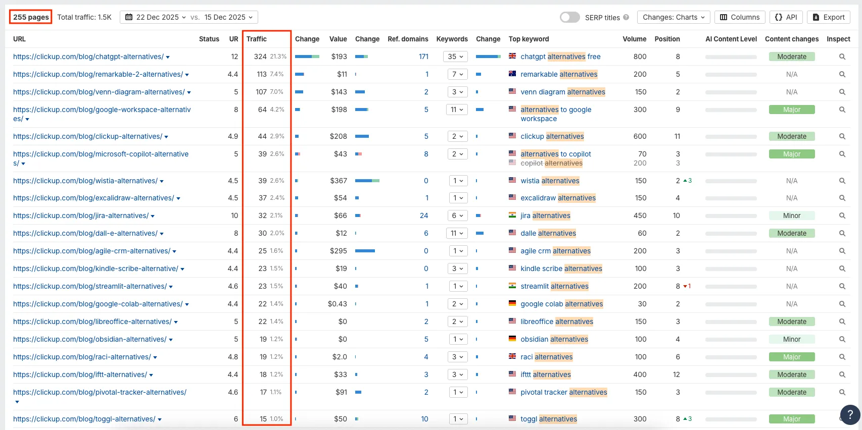Image resolution: width=862 pixels, height=430 pixels.
Task: Click the Export button
Action: (828, 17)
